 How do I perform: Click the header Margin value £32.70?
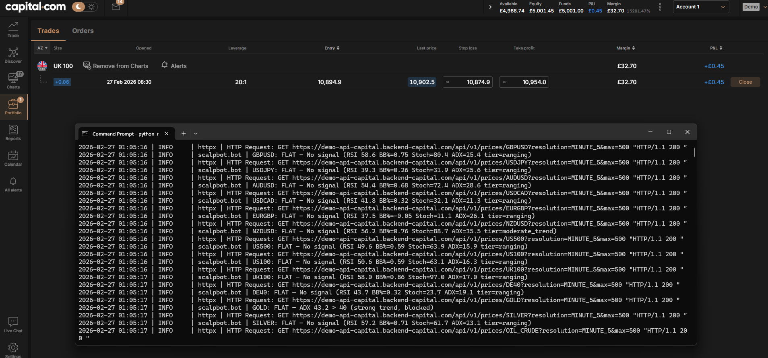tap(615, 11)
